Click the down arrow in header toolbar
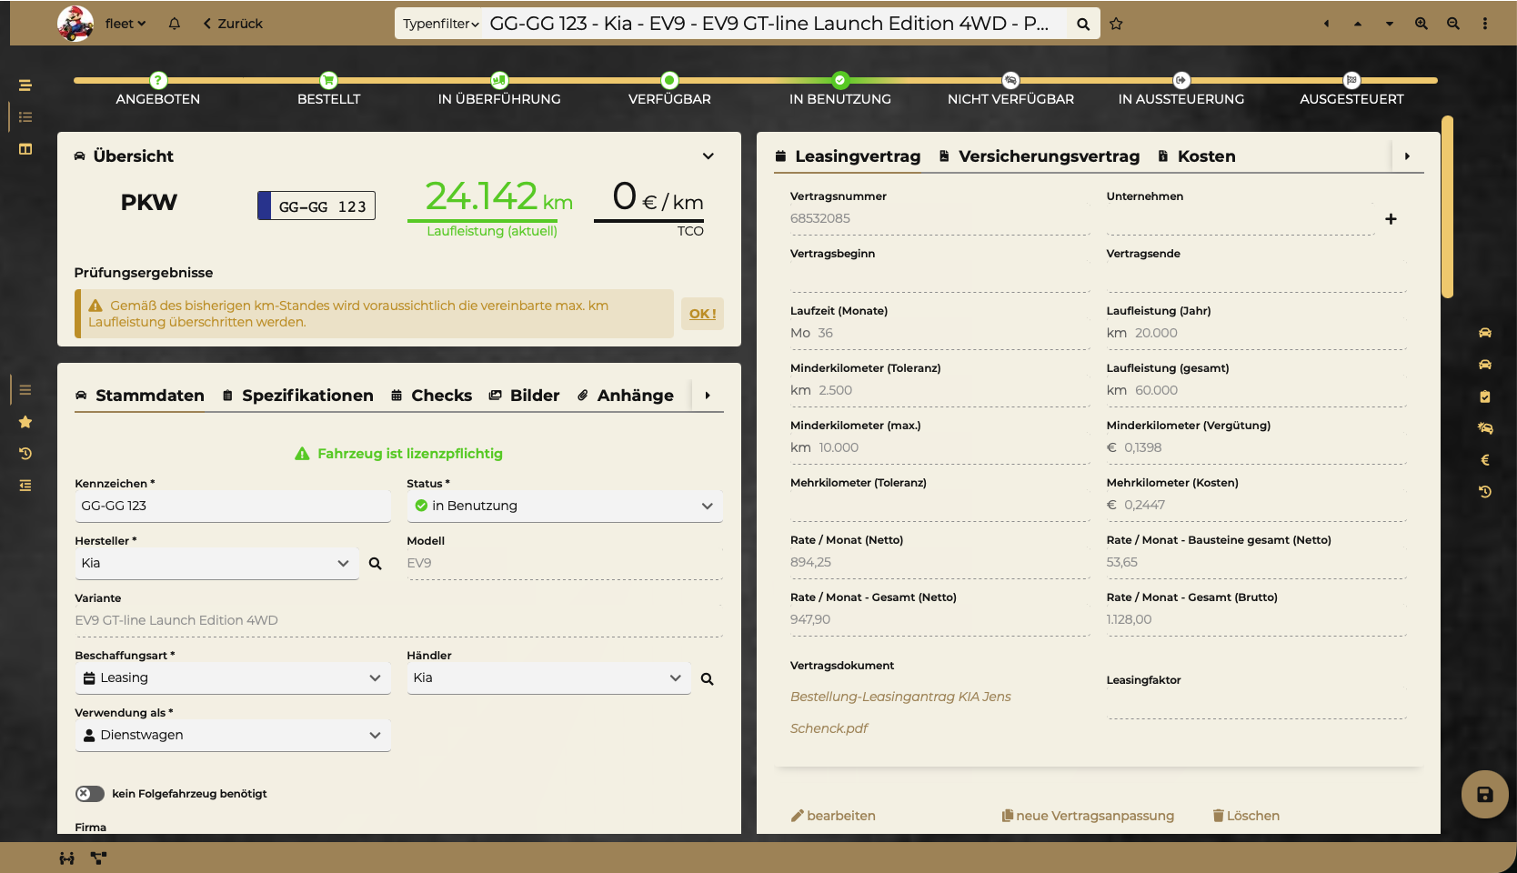The image size is (1517, 873). (1390, 24)
